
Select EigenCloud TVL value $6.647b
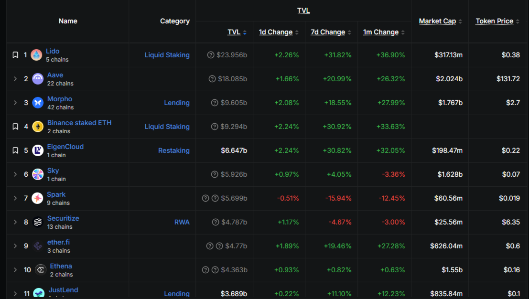[x=234, y=150]
